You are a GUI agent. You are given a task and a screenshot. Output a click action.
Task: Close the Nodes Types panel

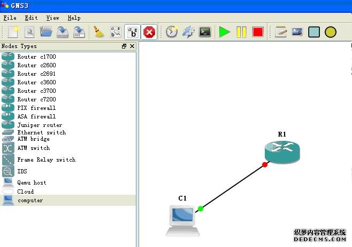(x=132, y=46)
